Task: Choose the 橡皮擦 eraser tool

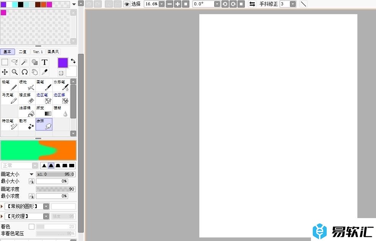Action: point(27,98)
